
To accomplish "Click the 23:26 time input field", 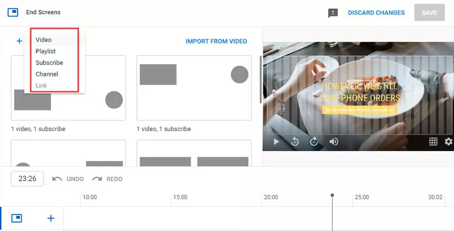I will pyautogui.click(x=28, y=179).
